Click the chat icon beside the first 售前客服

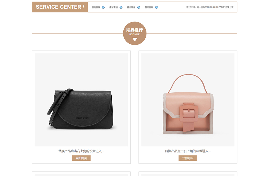pos(103,7)
